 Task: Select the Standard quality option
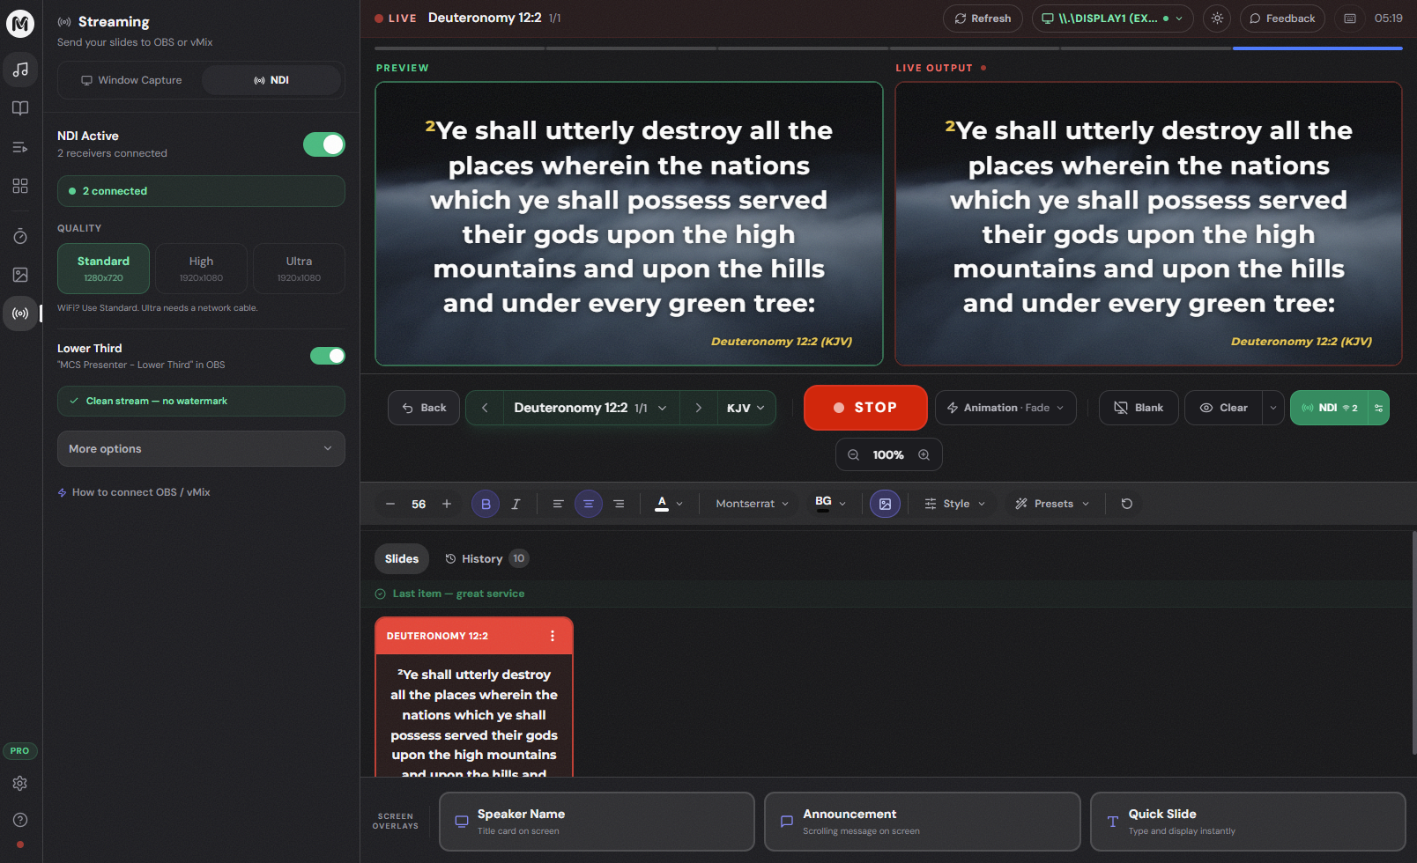point(103,268)
